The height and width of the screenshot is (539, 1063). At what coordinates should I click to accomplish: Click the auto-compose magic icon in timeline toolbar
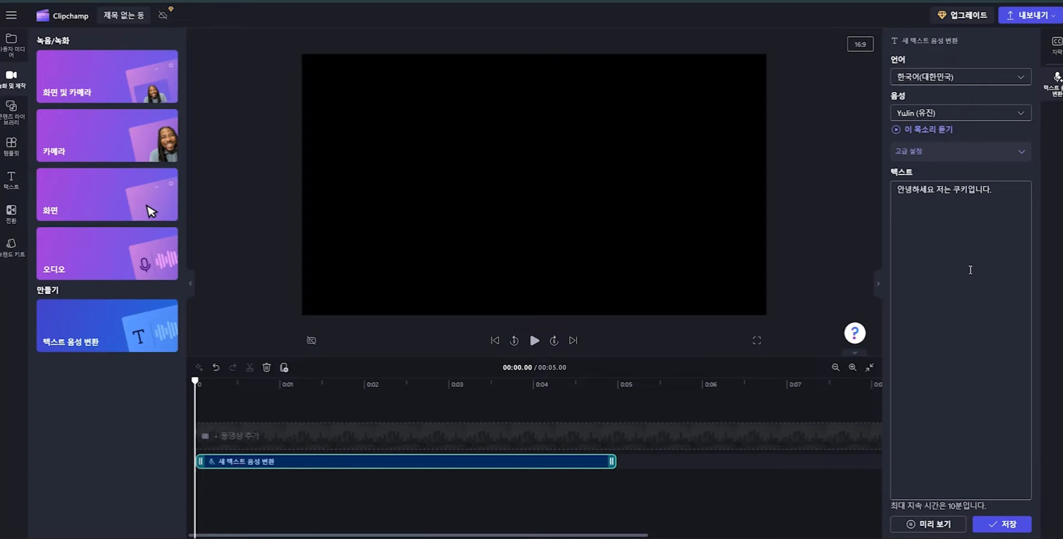[199, 367]
